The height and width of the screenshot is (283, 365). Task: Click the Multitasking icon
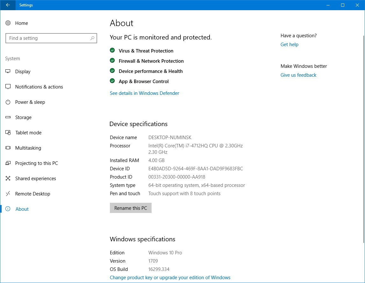tap(8, 148)
